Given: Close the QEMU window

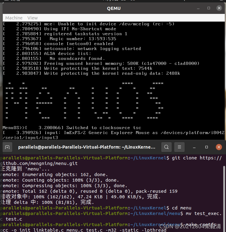Looking at the screenshot, I should coord(219,8).
